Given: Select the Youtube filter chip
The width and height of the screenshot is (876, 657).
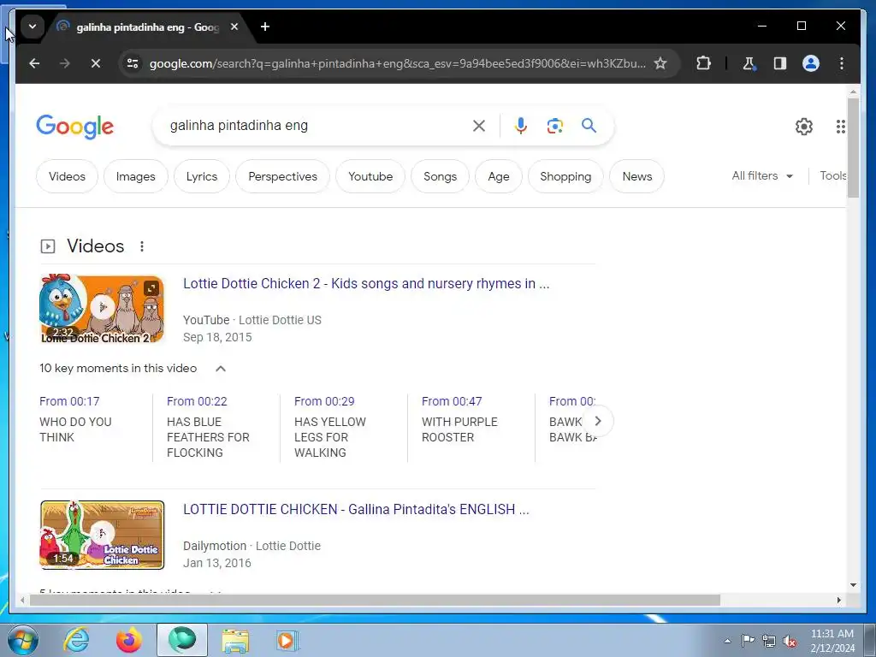Looking at the screenshot, I should click(370, 176).
